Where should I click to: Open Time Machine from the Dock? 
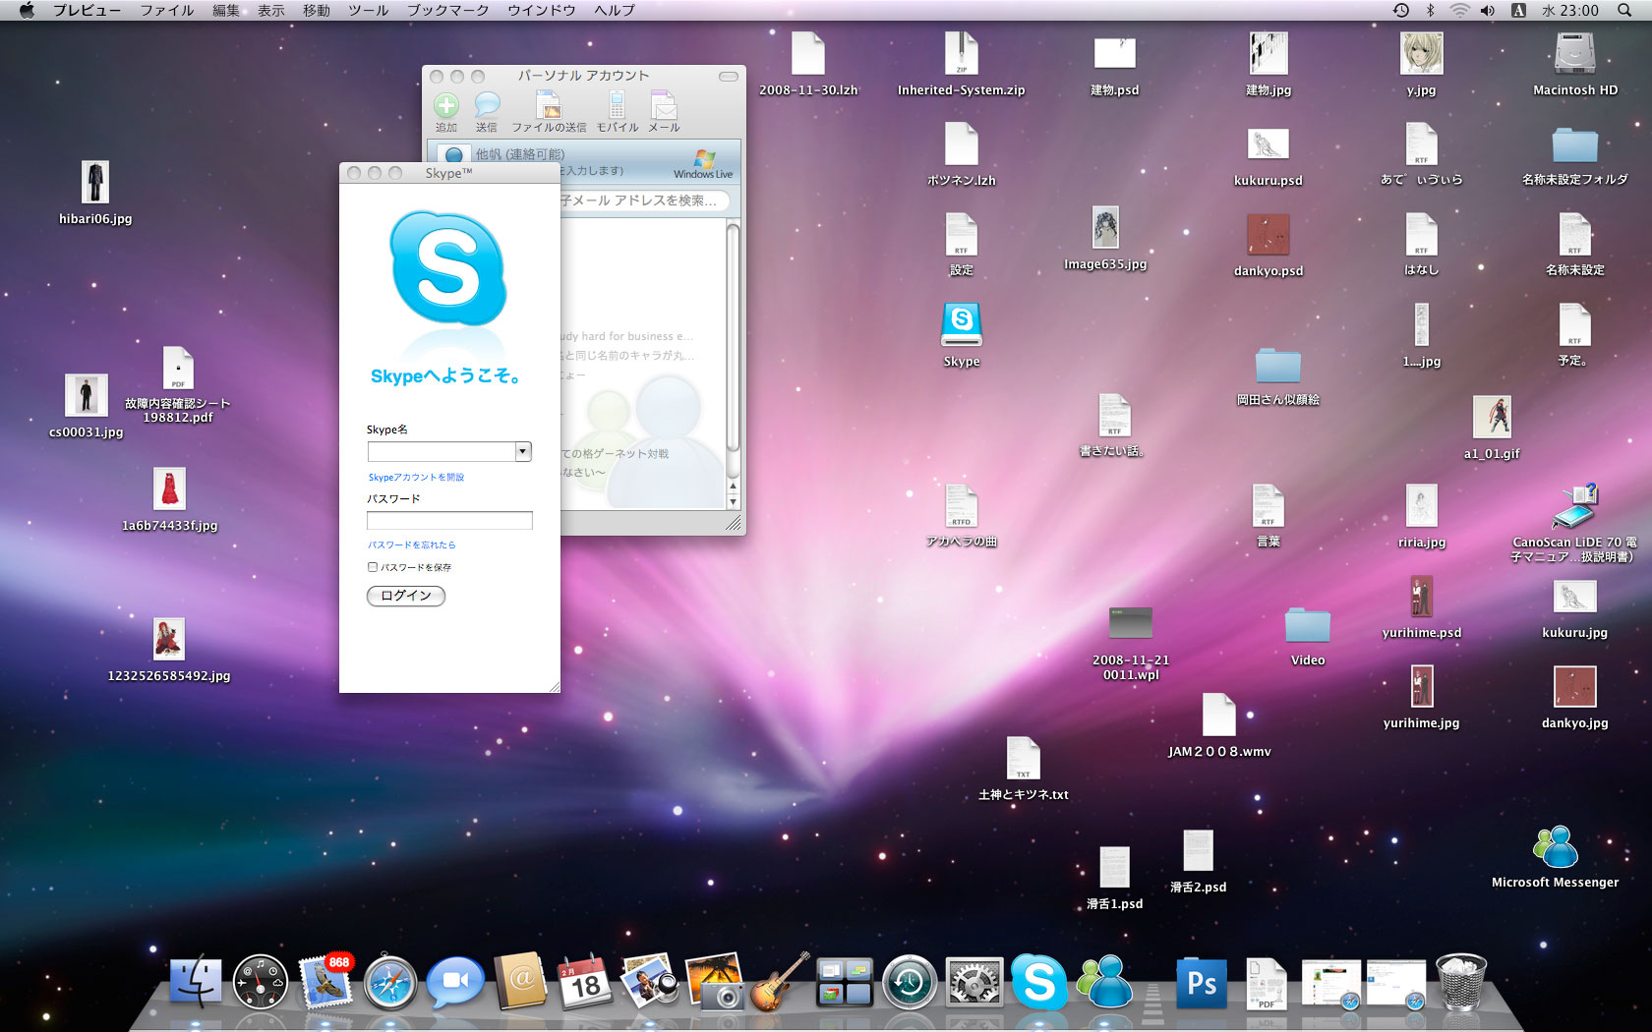click(910, 982)
